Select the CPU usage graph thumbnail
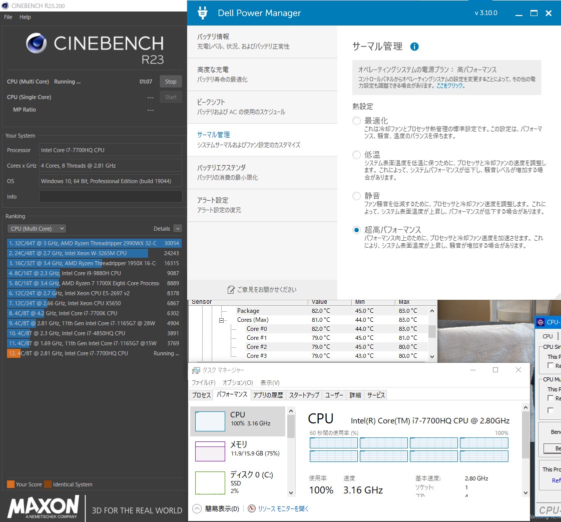 210,421
